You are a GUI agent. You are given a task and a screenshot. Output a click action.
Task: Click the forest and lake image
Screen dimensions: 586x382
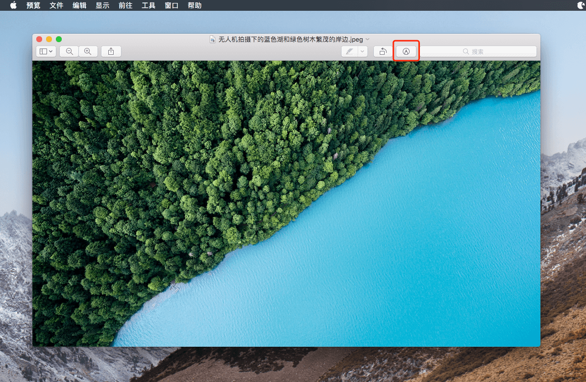tap(286, 204)
